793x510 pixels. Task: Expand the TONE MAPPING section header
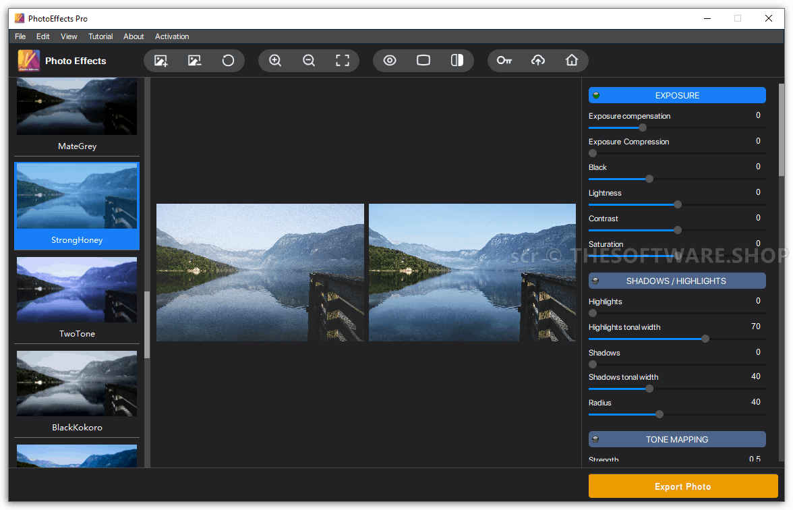pyautogui.click(x=676, y=439)
